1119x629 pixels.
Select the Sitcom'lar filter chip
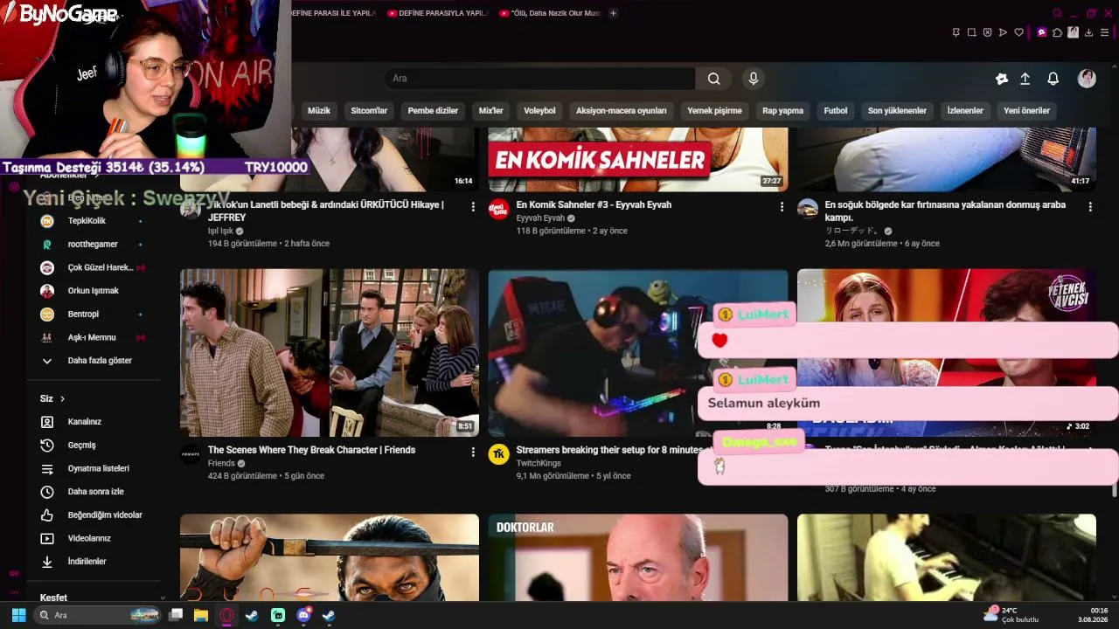click(x=369, y=111)
